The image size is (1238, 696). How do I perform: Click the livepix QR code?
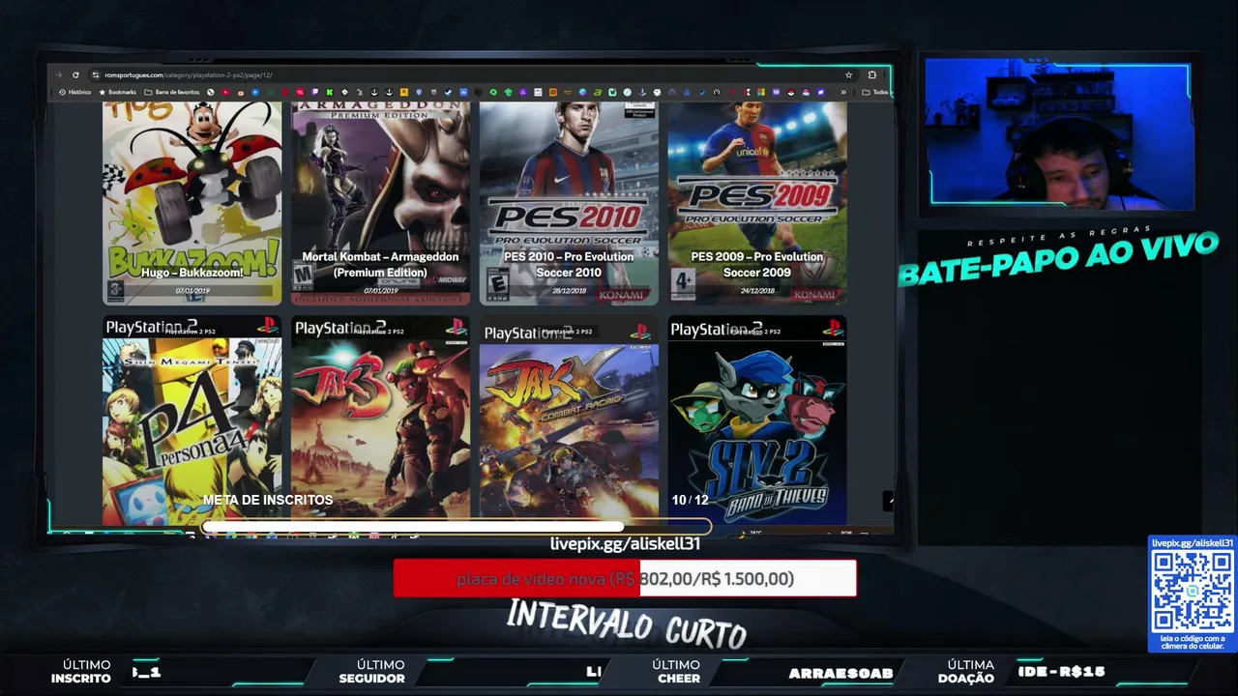point(1193,592)
